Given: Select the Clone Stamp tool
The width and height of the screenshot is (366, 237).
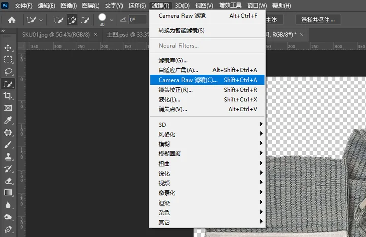Looking at the screenshot, I should (x=8, y=156).
